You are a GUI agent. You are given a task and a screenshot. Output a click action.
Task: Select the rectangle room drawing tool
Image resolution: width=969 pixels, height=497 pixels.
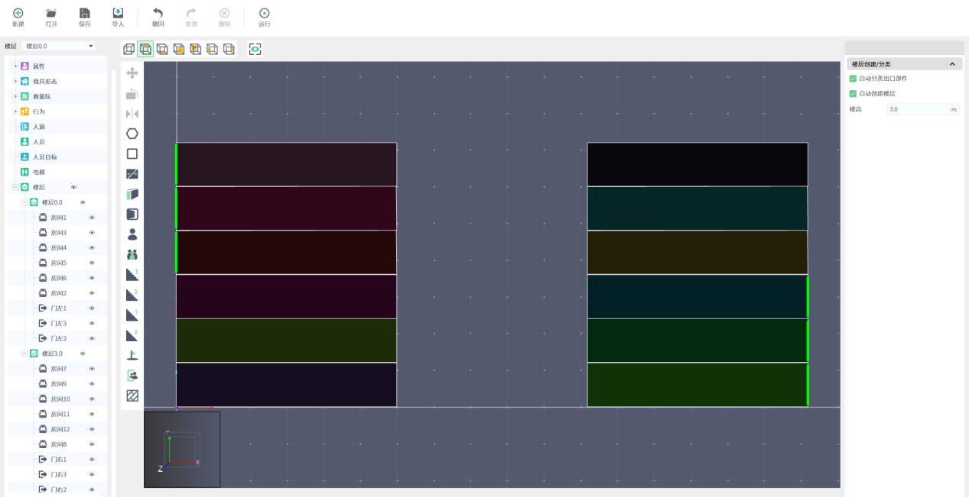tap(132, 153)
